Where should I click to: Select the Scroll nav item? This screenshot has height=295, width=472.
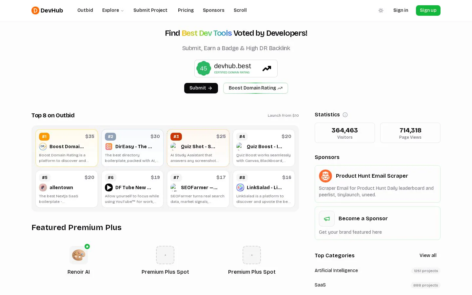point(240,10)
